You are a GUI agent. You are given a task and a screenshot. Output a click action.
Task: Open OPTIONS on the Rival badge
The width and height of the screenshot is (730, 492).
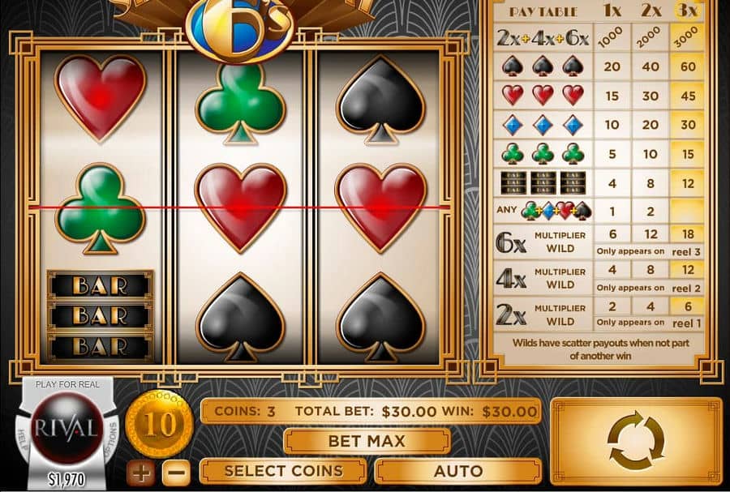coord(112,439)
